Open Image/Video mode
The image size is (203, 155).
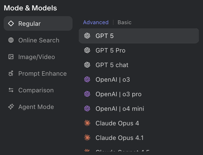click(x=37, y=57)
